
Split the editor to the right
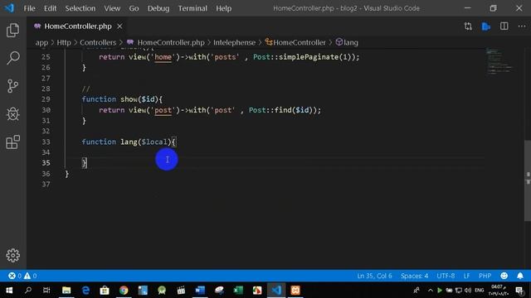point(504,26)
